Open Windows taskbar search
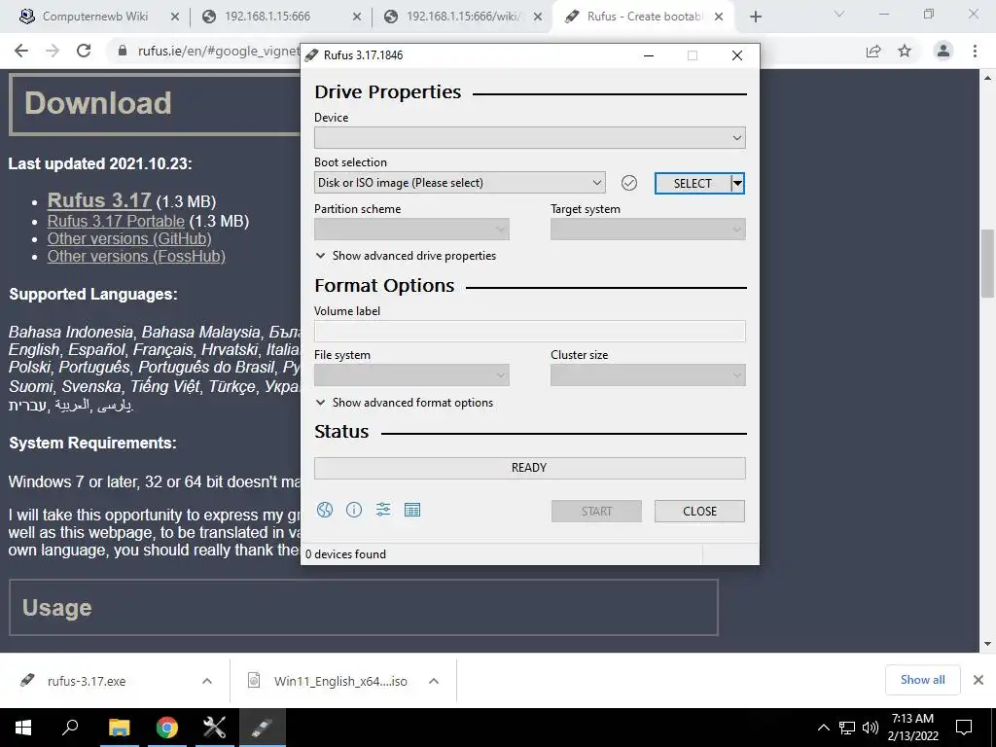996x747 pixels. coord(70,728)
